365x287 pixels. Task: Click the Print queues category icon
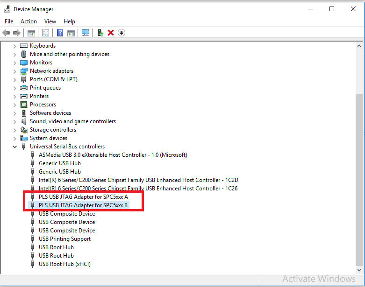pyautogui.click(x=24, y=88)
